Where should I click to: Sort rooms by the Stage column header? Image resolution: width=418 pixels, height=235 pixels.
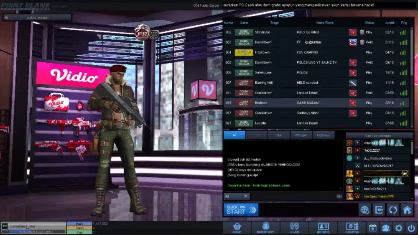(x=274, y=23)
